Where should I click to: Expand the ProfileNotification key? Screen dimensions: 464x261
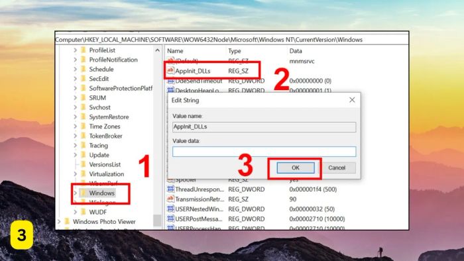(75, 60)
